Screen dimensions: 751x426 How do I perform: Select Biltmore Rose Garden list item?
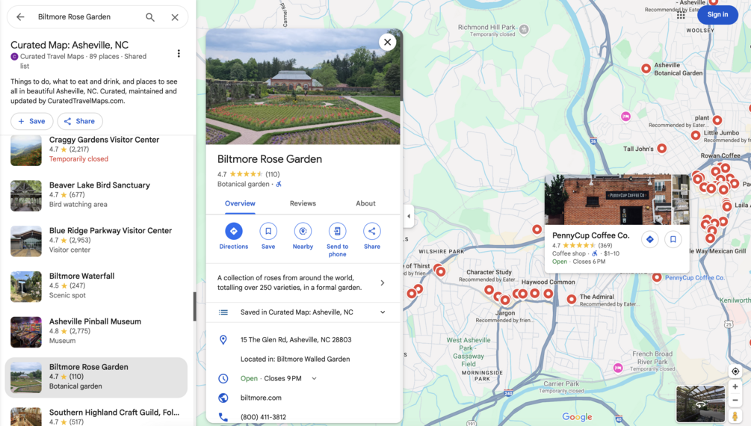tap(96, 377)
